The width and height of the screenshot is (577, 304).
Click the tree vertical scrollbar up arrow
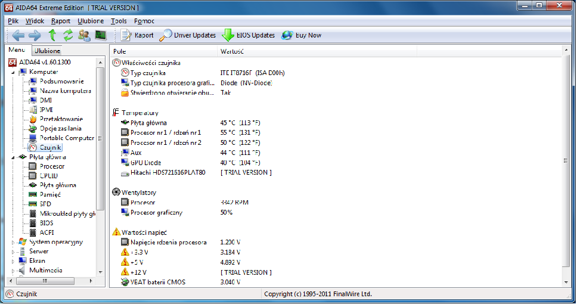coord(101,63)
